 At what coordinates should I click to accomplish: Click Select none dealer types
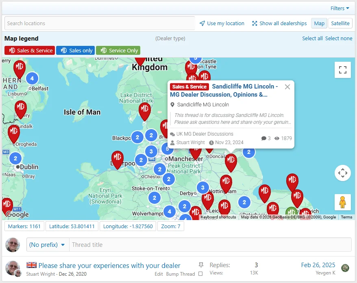coord(339,39)
